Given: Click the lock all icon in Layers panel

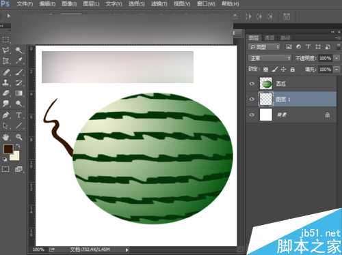Looking at the screenshot, I should pos(293,70).
